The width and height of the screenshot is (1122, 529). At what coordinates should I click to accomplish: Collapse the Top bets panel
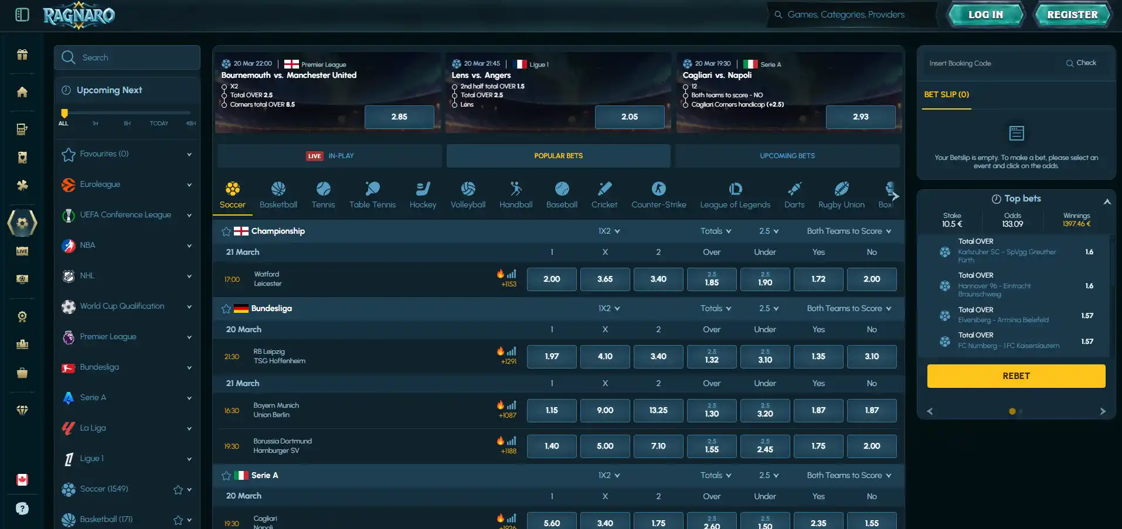click(x=1107, y=202)
